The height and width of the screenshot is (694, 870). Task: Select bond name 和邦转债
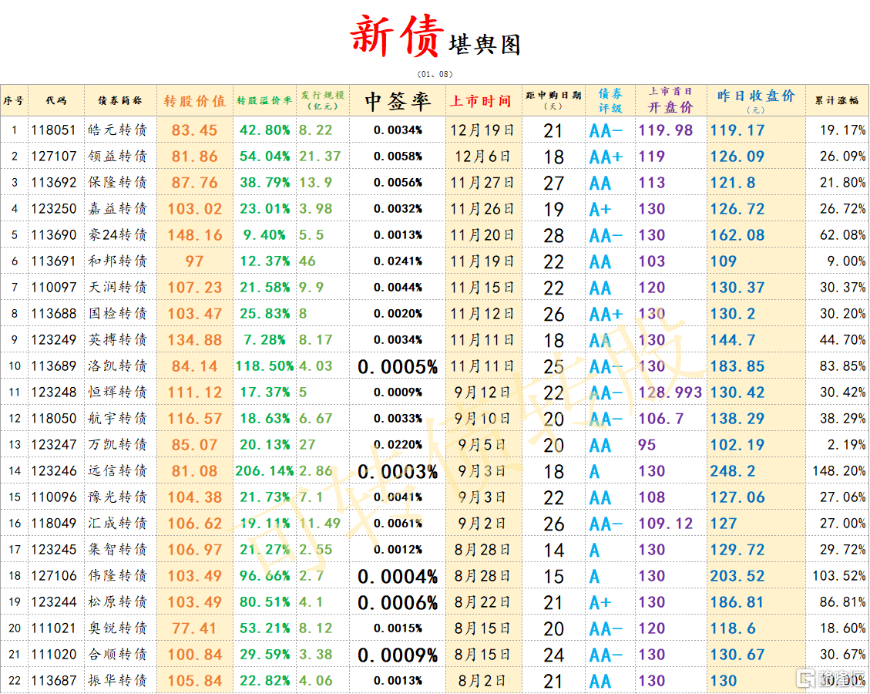[x=118, y=261]
